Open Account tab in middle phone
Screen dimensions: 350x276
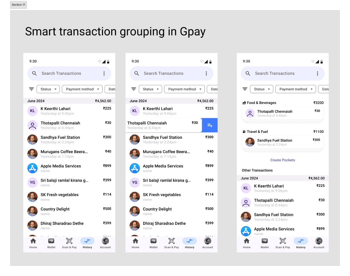pos(208,243)
